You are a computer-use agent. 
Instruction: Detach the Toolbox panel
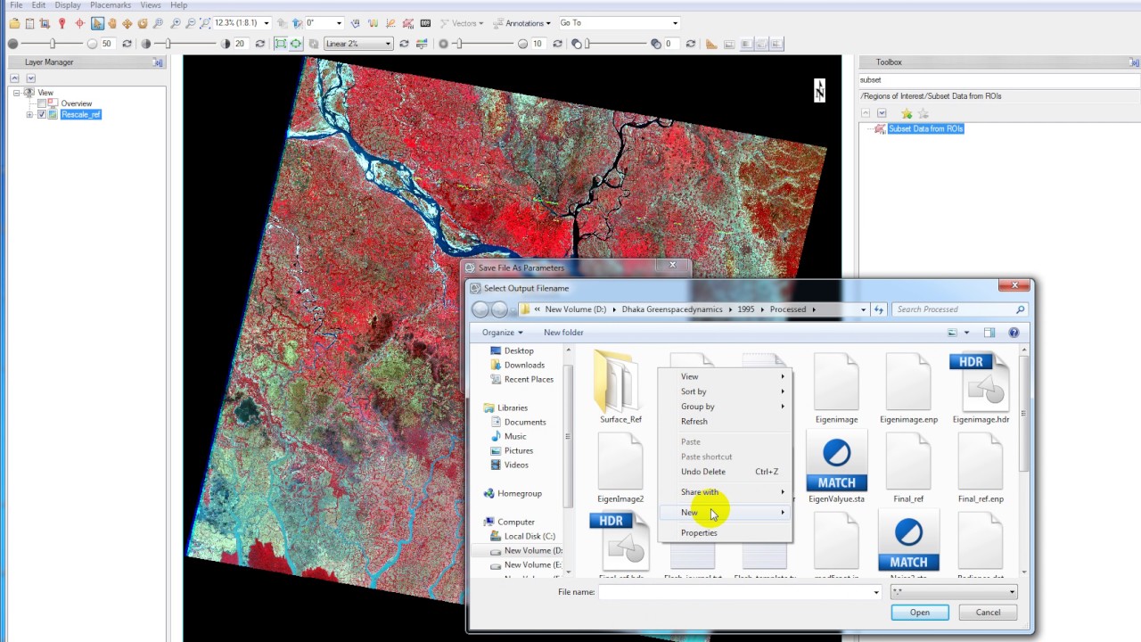point(1134,62)
